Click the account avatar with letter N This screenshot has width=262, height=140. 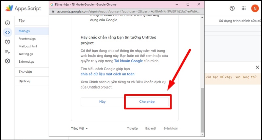[254, 8]
